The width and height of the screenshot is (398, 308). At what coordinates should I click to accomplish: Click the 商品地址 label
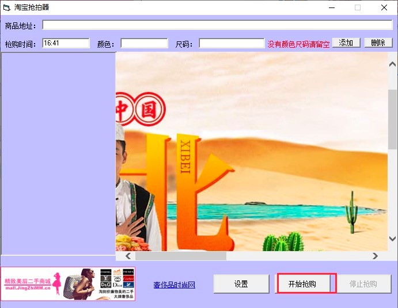click(x=20, y=26)
